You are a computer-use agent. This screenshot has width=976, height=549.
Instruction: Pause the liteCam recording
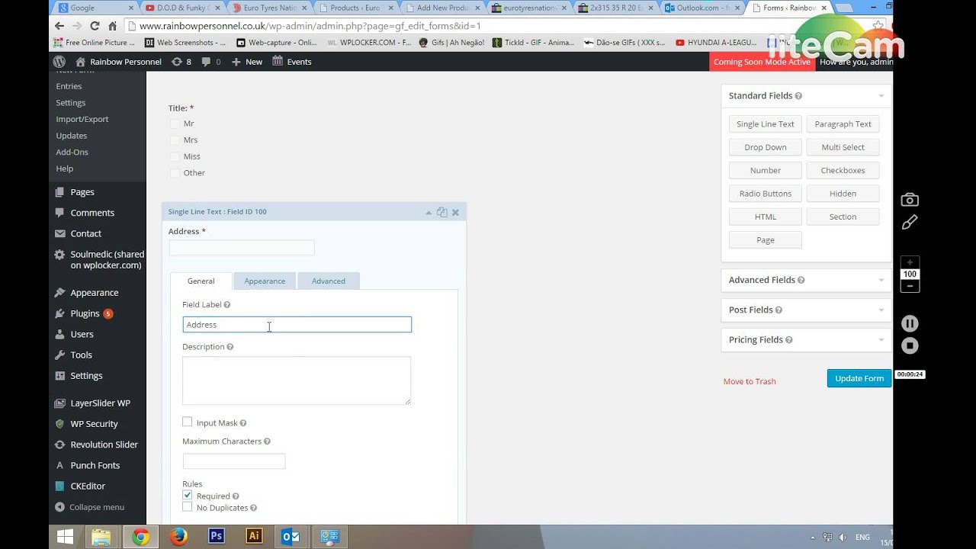(x=910, y=323)
